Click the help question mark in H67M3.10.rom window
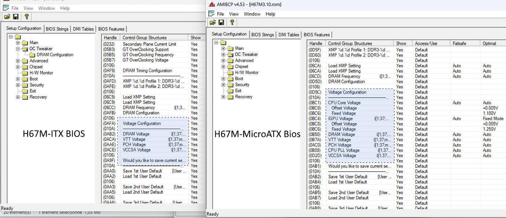The width and height of the screenshot is (506, 218). 232,22
